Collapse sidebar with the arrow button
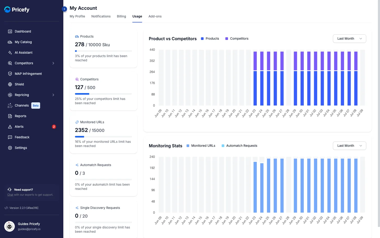Screen dimensions: 380x238 [64, 9]
